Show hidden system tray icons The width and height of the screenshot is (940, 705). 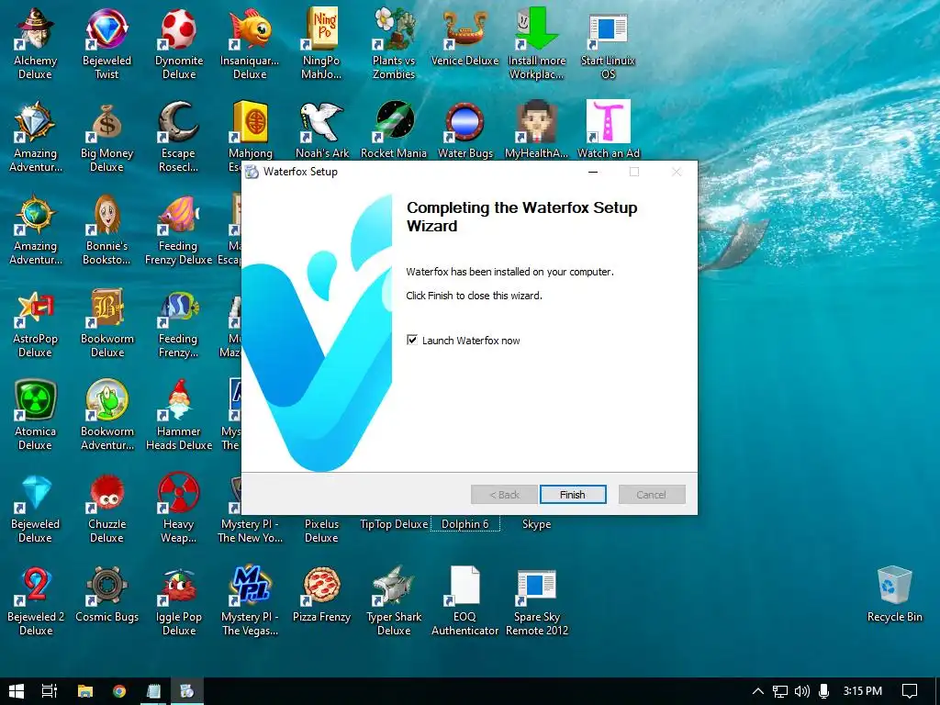(x=757, y=691)
